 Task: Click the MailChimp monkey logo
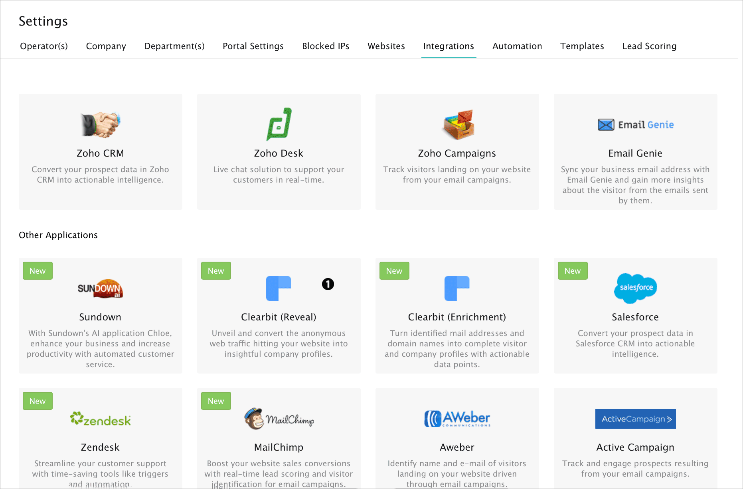tap(279, 419)
